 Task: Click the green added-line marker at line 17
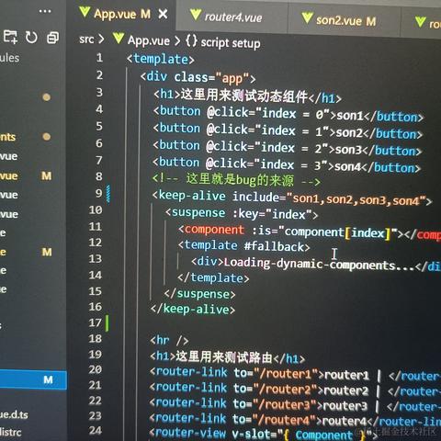click(x=107, y=323)
